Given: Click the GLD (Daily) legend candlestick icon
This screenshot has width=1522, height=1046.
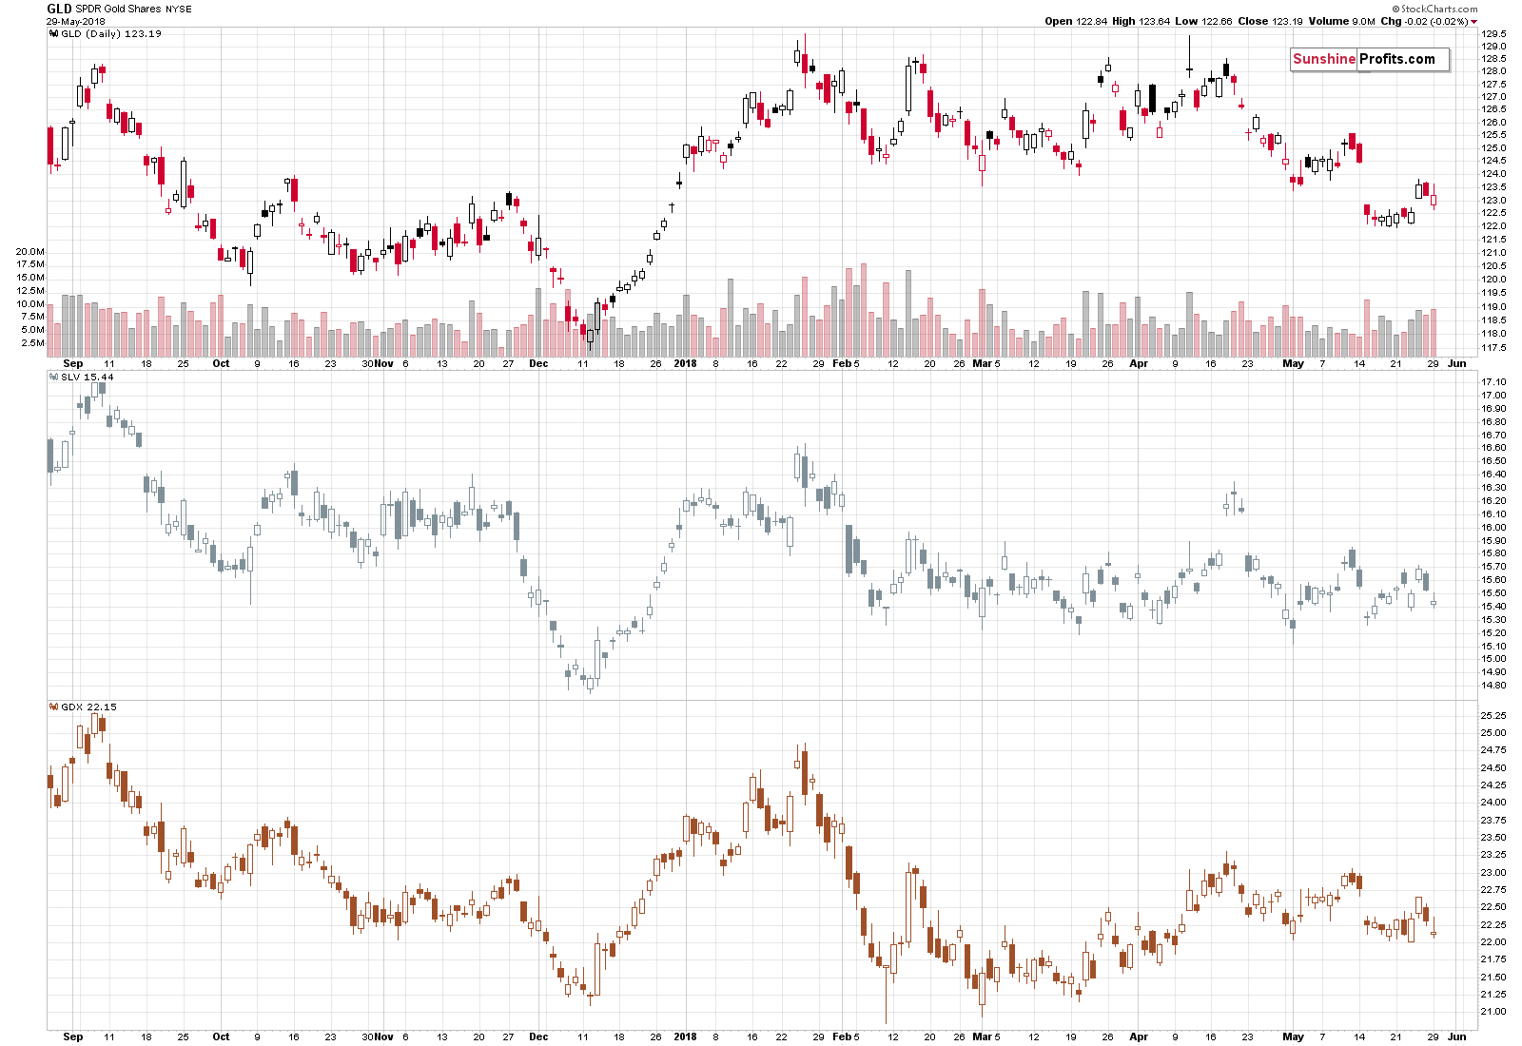Looking at the screenshot, I should tap(54, 33).
